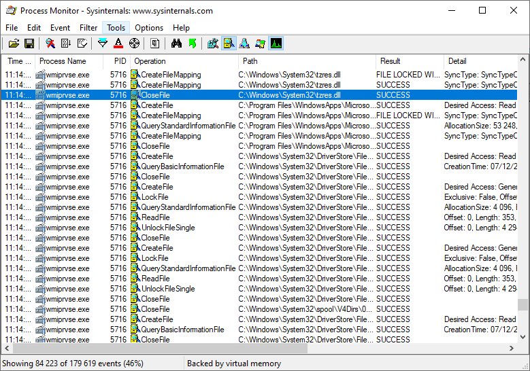Open the Filter menu
Image resolution: width=530 pixels, height=371 pixels.
[88, 28]
